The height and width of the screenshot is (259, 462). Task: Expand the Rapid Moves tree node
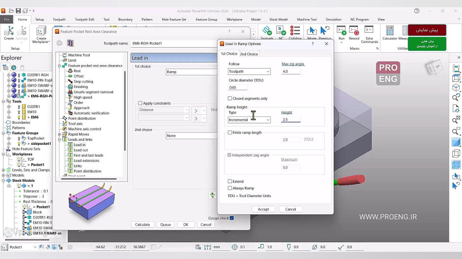click(60, 134)
